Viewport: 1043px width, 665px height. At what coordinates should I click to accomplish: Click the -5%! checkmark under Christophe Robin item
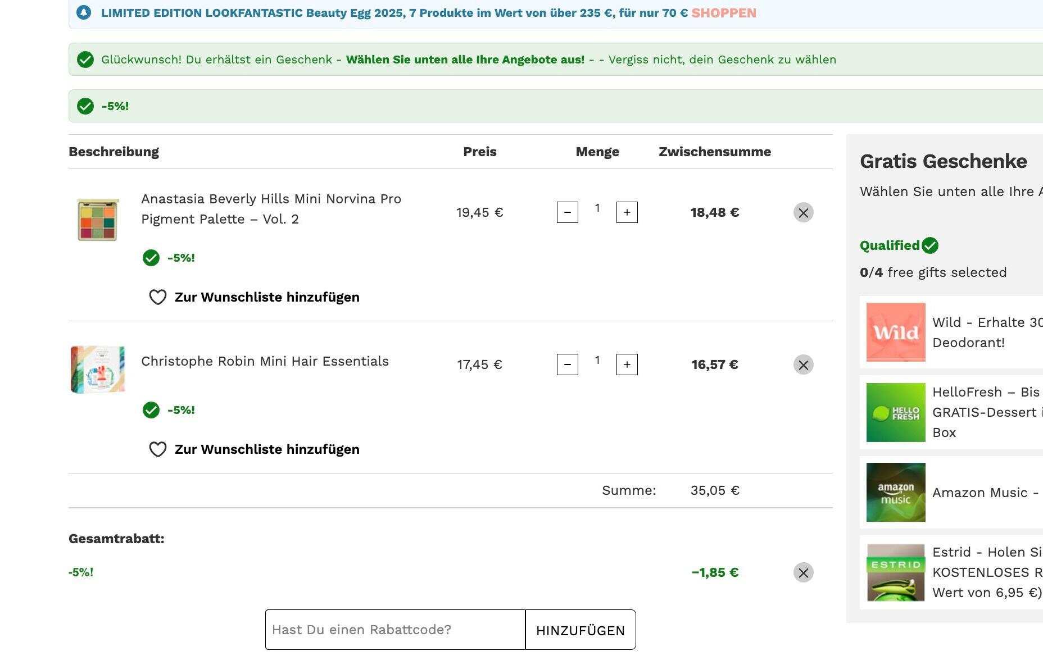coord(151,410)
